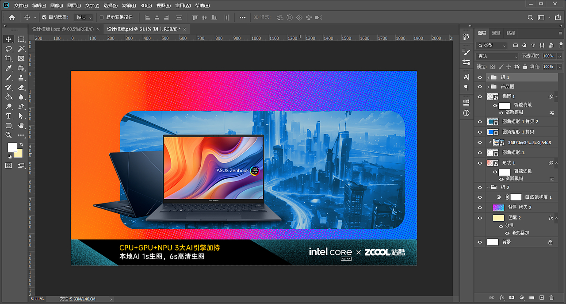Open the 窗口(W) menu
The image size is (566, 304).
183,6
